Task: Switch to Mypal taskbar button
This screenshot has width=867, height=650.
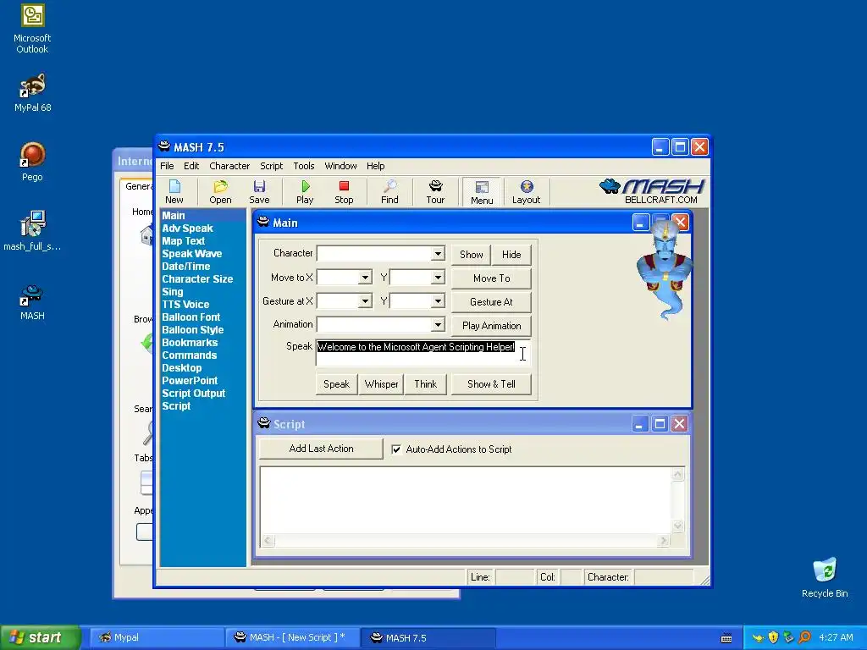Action: click(x=156, y=638)
